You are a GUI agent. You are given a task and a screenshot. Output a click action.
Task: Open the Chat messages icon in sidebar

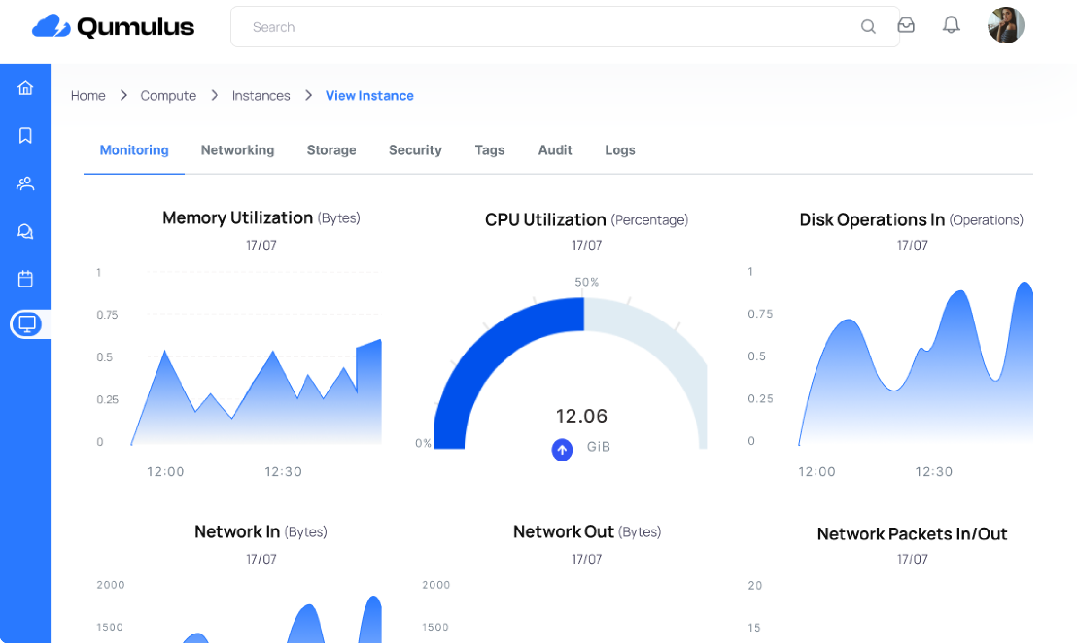pyautogui.click(x=26, y=231)
